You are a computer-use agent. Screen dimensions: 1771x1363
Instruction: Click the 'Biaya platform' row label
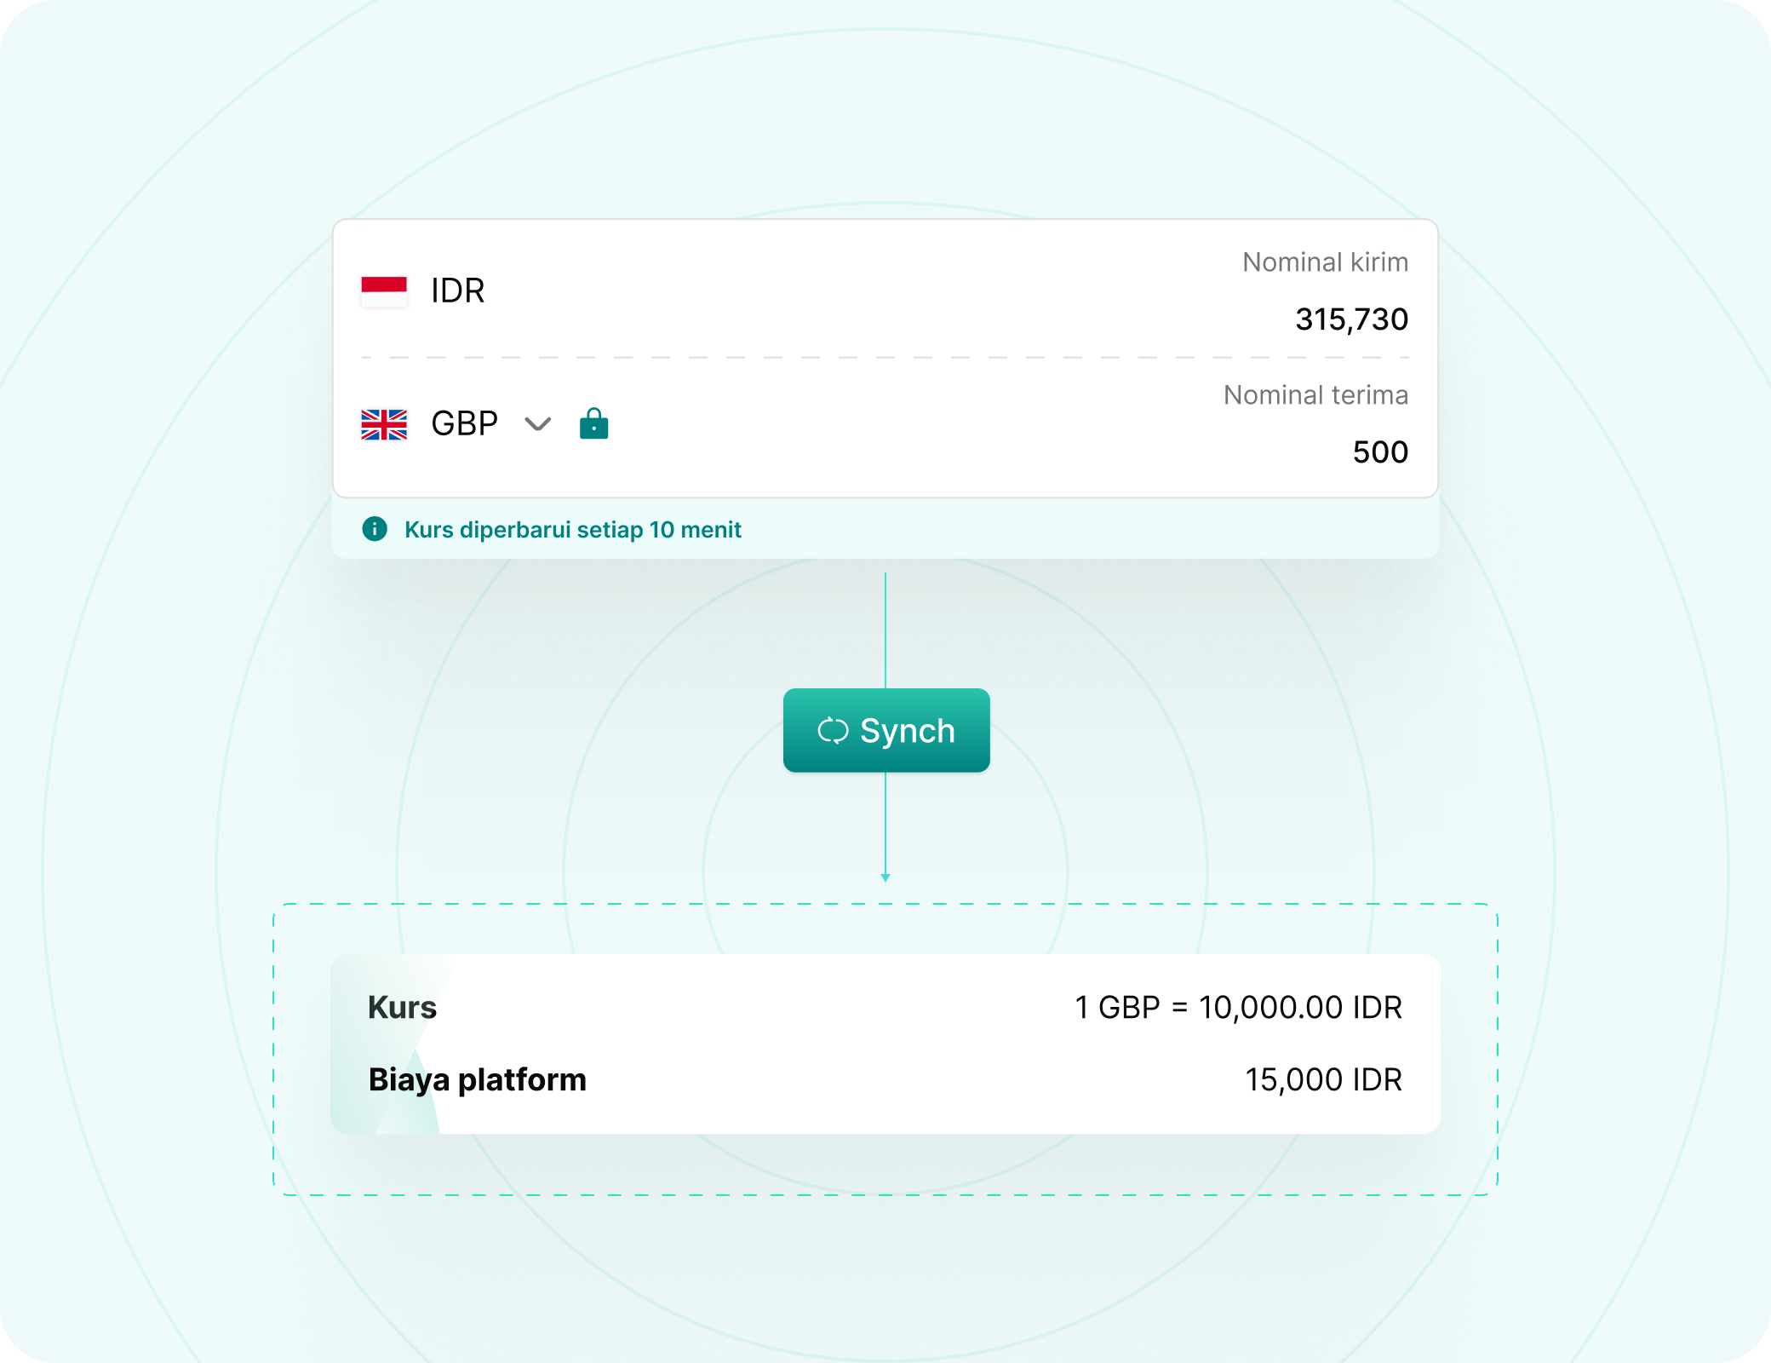[477, 1080]
